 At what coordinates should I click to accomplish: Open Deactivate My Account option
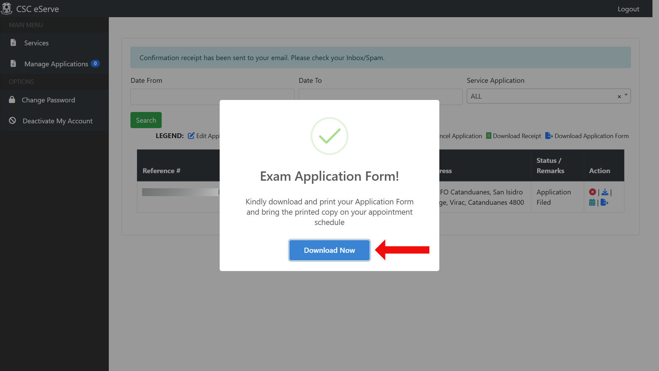54,121
